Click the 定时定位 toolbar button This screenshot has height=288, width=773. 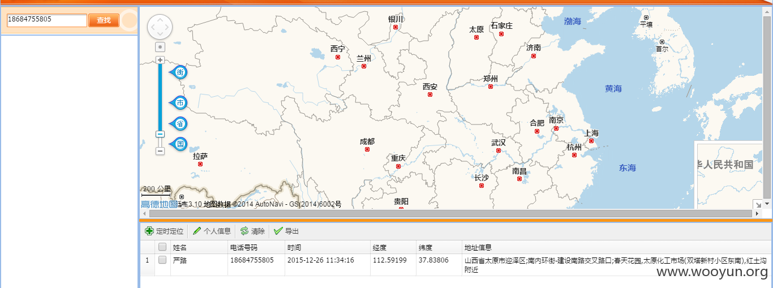tap(165, 231)
